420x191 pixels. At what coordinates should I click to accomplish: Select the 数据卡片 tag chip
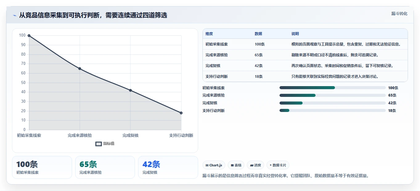tap(278, 165)
